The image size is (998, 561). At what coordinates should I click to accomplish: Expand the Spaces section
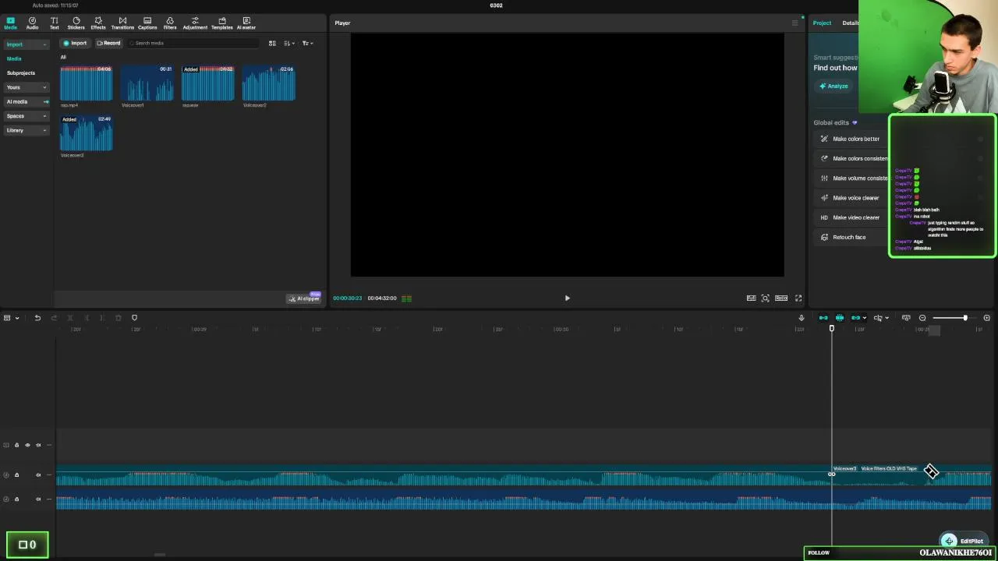[27, 116]
